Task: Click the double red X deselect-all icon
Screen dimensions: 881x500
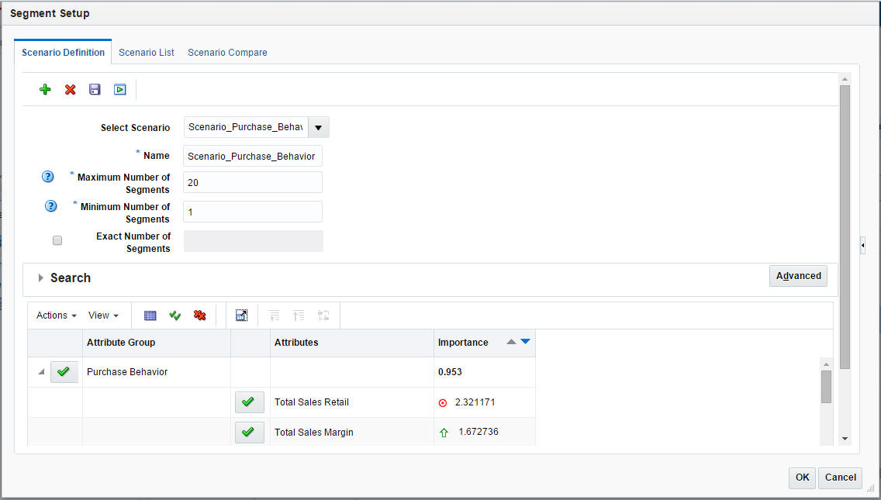Action: [199, 316]
